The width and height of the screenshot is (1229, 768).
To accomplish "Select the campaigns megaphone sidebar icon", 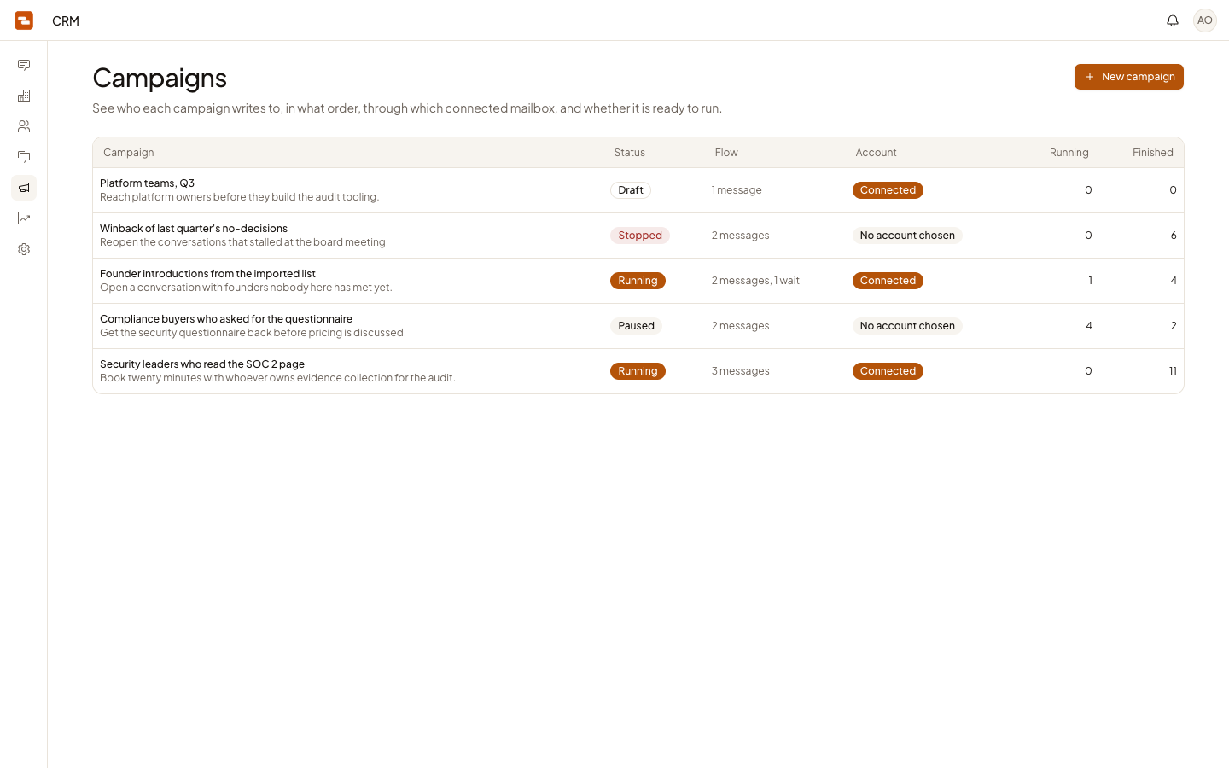I will click(x=24, y=188).
